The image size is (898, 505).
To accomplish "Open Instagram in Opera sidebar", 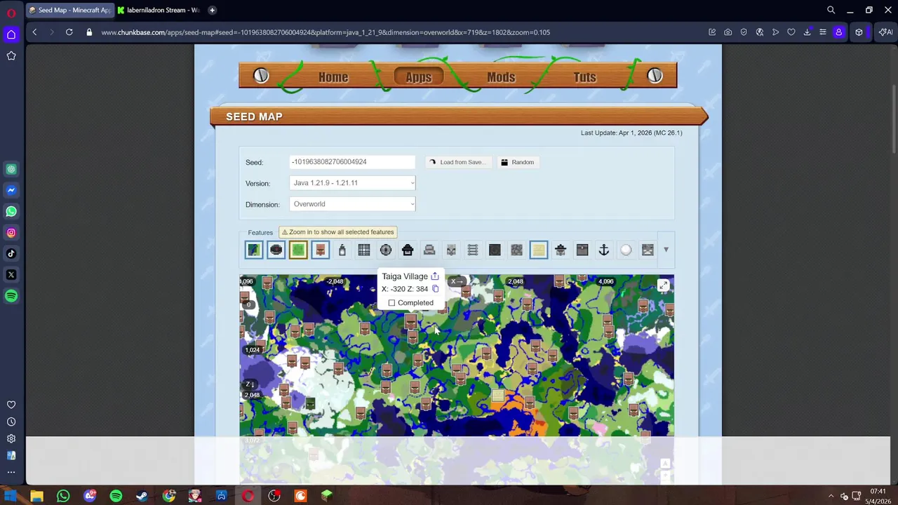I will pyautogui.click(x=11, y=232).
